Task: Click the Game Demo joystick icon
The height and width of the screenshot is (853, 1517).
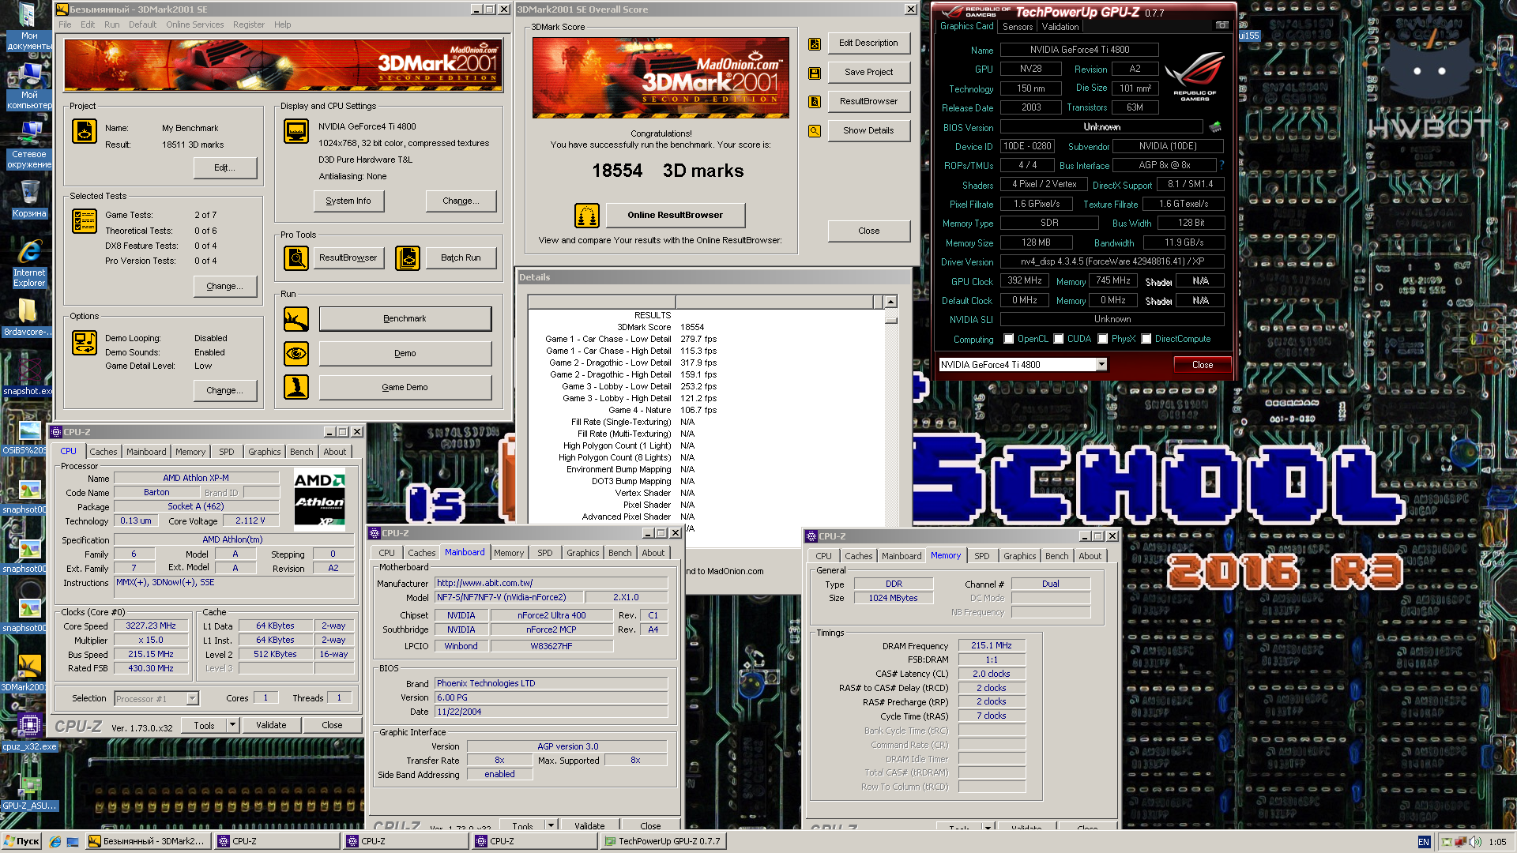Action: click(296, 387)
